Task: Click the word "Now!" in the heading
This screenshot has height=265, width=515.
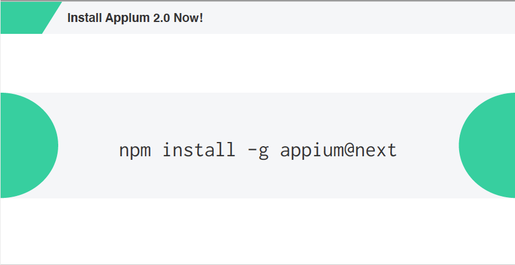Action: pyautogui.click(x=188, y=18)
